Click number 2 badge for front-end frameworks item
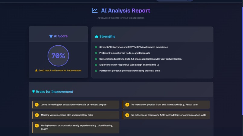Screen dimensions: 243x136 [x=127, y=105]
